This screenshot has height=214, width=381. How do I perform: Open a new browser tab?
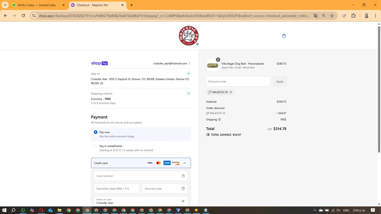coord(132,5)
